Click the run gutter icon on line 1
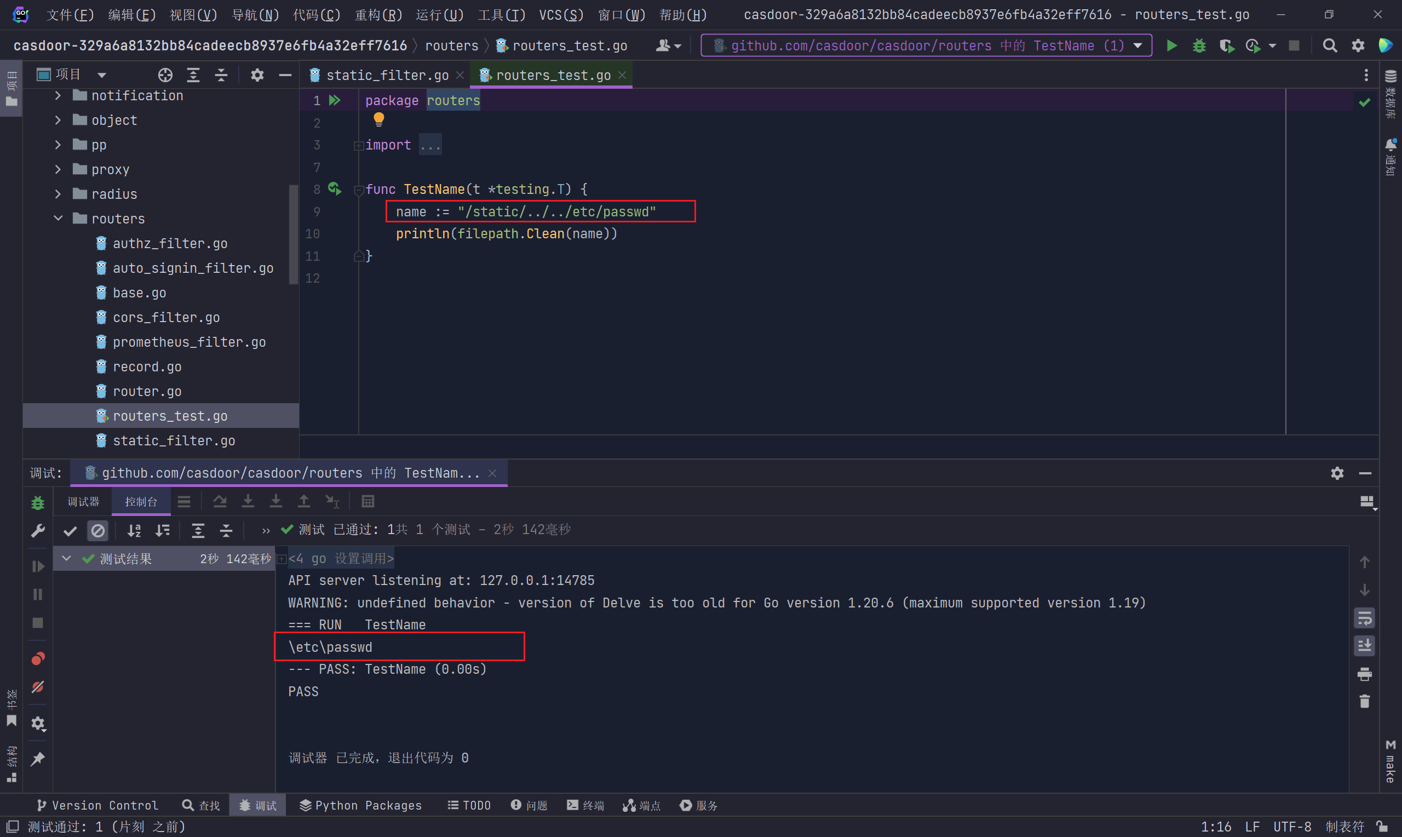The width and height of the screenshot is (1402, 837). pos(335,100)
